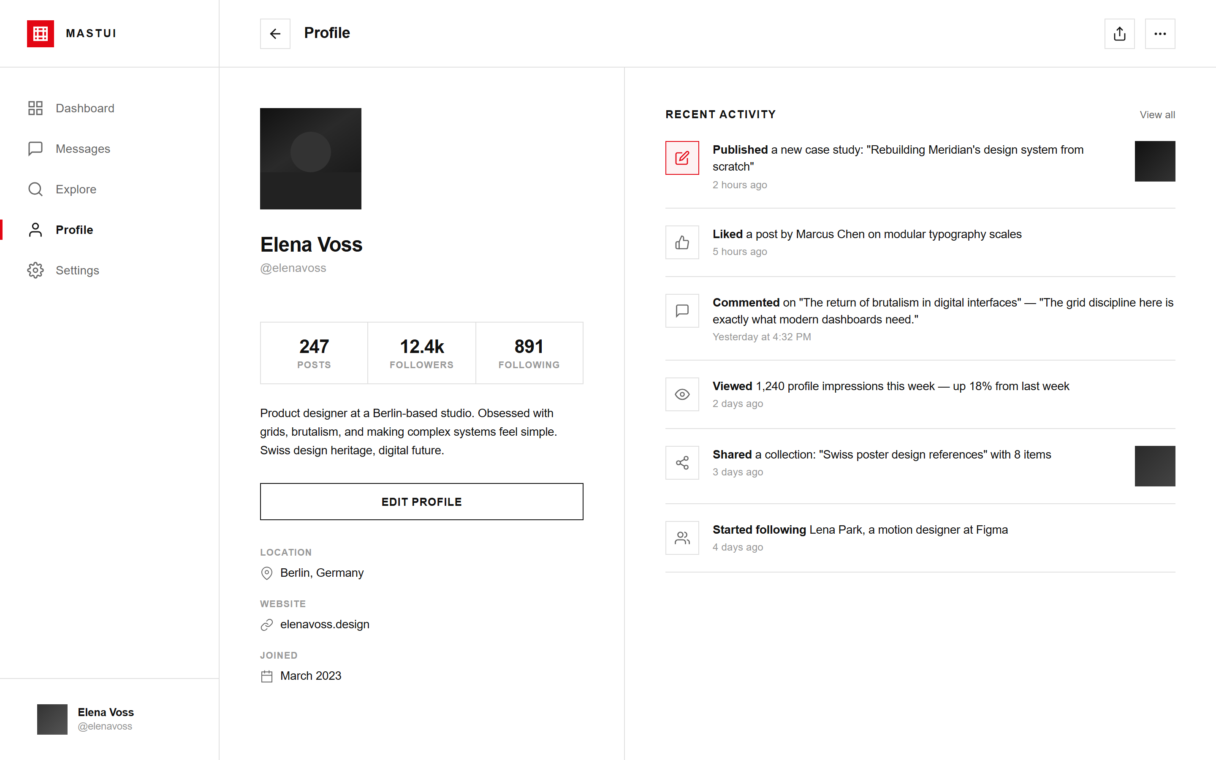
Task: Click Elena Voss's large profile photo
Action: click(310, 159)
